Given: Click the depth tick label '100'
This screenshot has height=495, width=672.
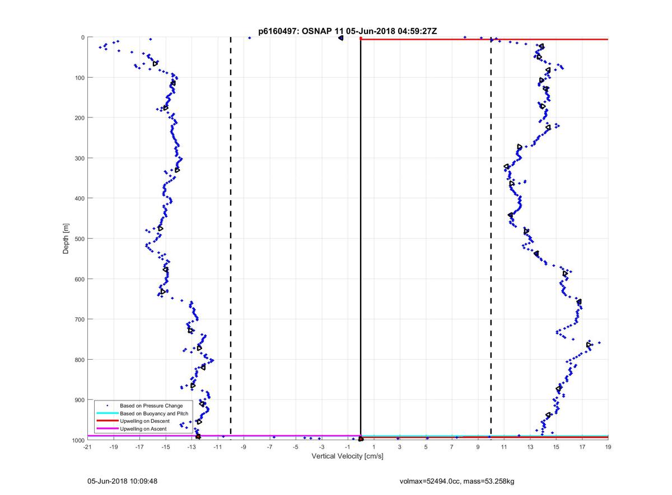Looking at the screenshot, I should 79,77.
